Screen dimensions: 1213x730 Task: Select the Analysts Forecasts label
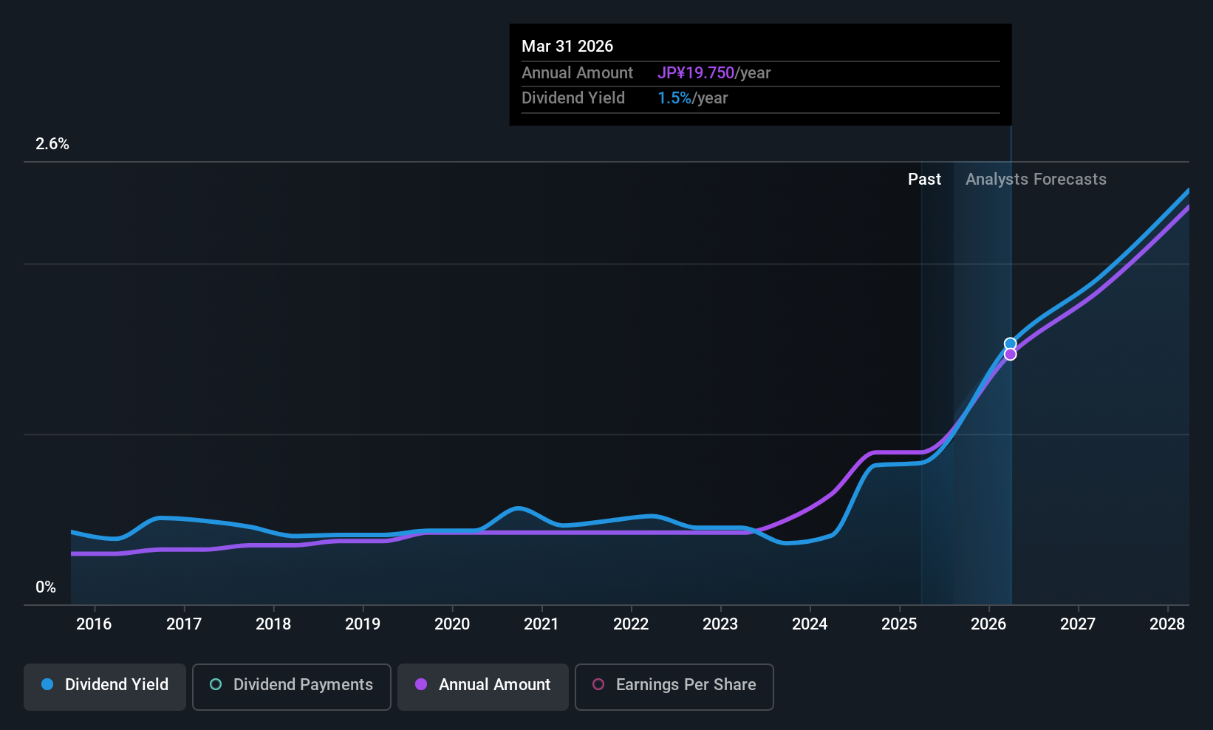pos(1035,179)
